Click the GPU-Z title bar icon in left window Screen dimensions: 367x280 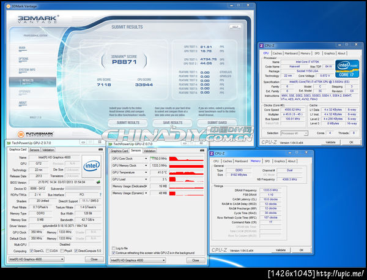pyautogui.click(x=9, y=143)
